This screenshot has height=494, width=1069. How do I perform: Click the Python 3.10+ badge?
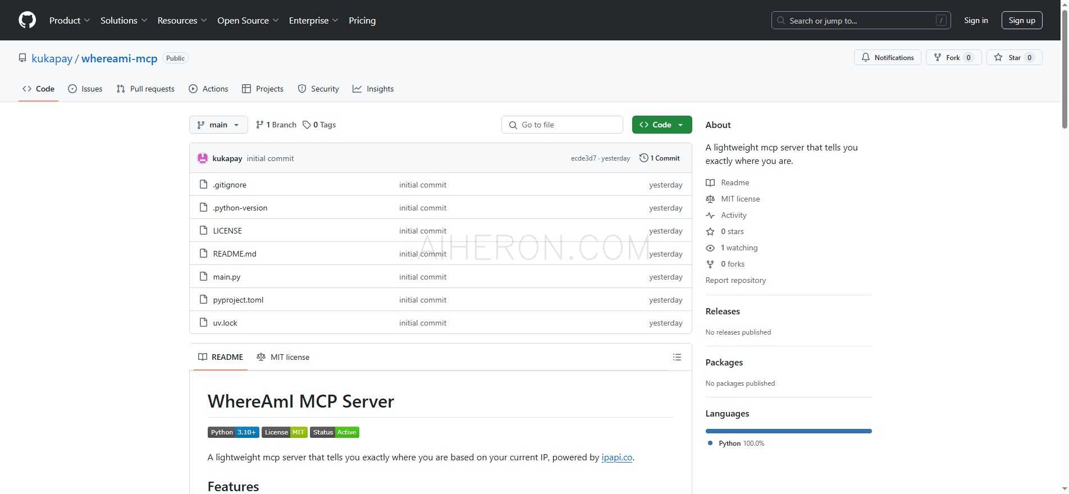pyautogui.click(x=234, y=432)
